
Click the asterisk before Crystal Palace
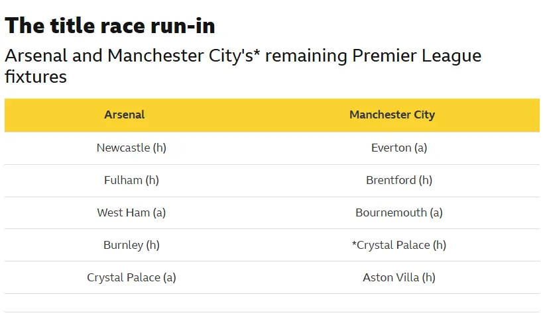coord(354,243)
